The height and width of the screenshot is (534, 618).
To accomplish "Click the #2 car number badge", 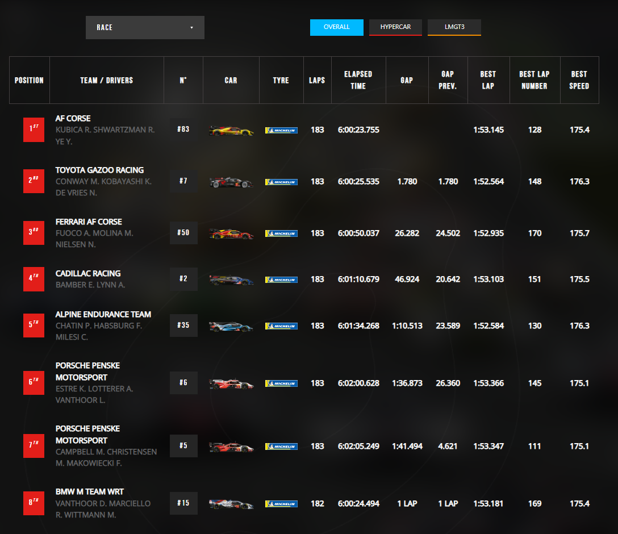I will [x=183, y=278].
